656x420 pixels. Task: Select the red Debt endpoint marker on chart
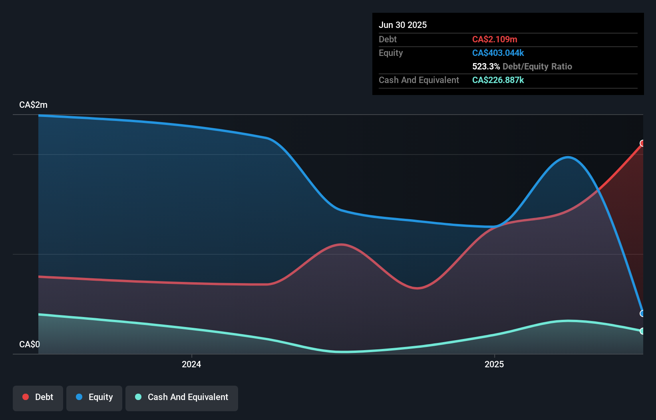(642, 144)
